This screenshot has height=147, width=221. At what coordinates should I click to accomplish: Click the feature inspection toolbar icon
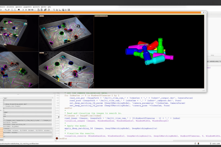pyautogui.click(x=63, y=10)
